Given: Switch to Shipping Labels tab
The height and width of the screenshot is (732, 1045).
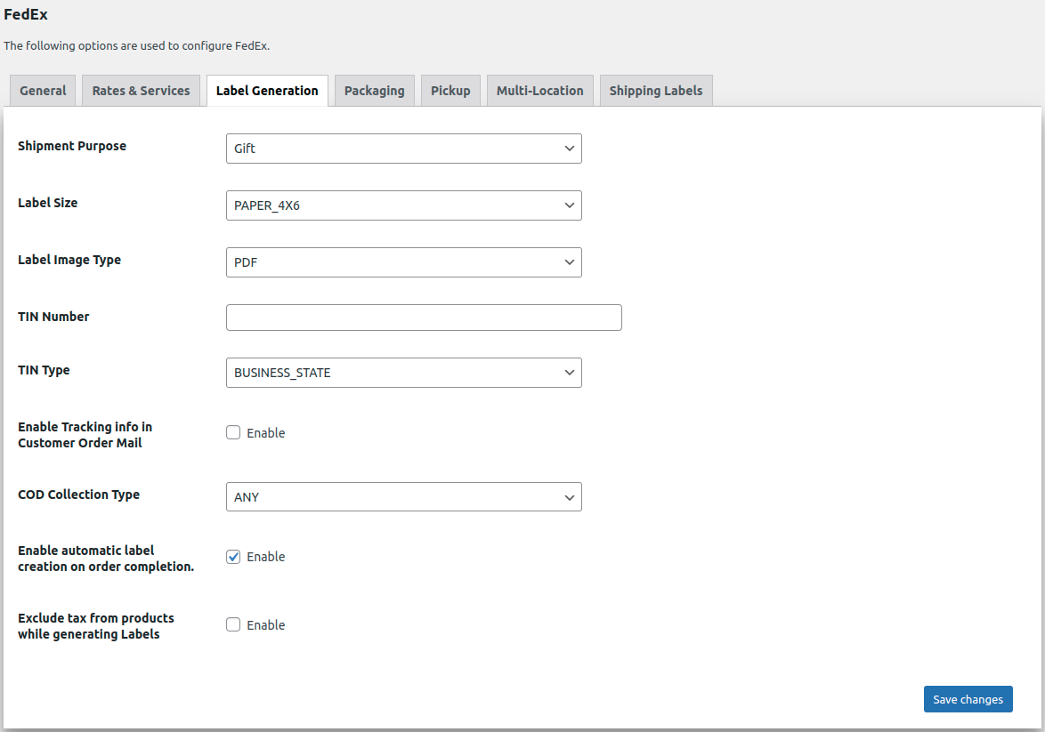Looking at the screenshot, I should tap(656, 91).
